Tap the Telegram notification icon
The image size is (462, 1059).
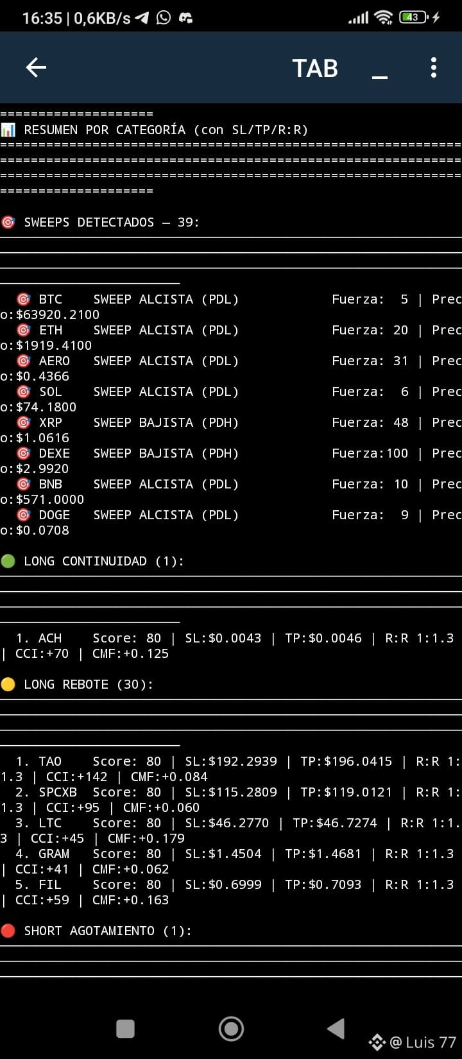(x=142, y=18)
